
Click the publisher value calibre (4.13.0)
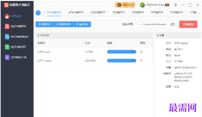tap(183, 74)
